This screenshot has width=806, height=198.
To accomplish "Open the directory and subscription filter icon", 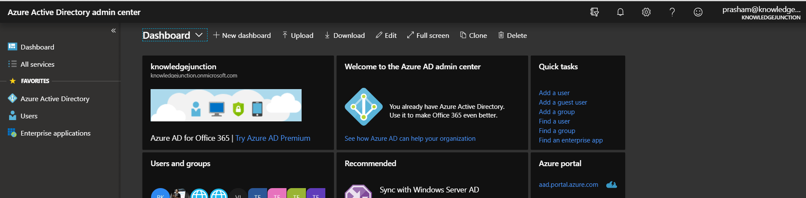I will [595, 12].
